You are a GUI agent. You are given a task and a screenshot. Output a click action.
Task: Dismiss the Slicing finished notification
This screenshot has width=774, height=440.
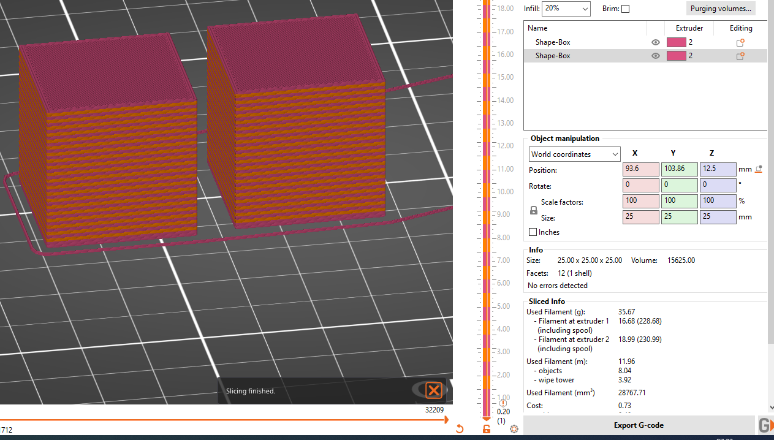tap(434, 390)
